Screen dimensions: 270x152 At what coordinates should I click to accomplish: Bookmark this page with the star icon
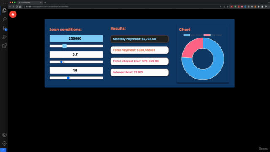click(x=228, y=7)
